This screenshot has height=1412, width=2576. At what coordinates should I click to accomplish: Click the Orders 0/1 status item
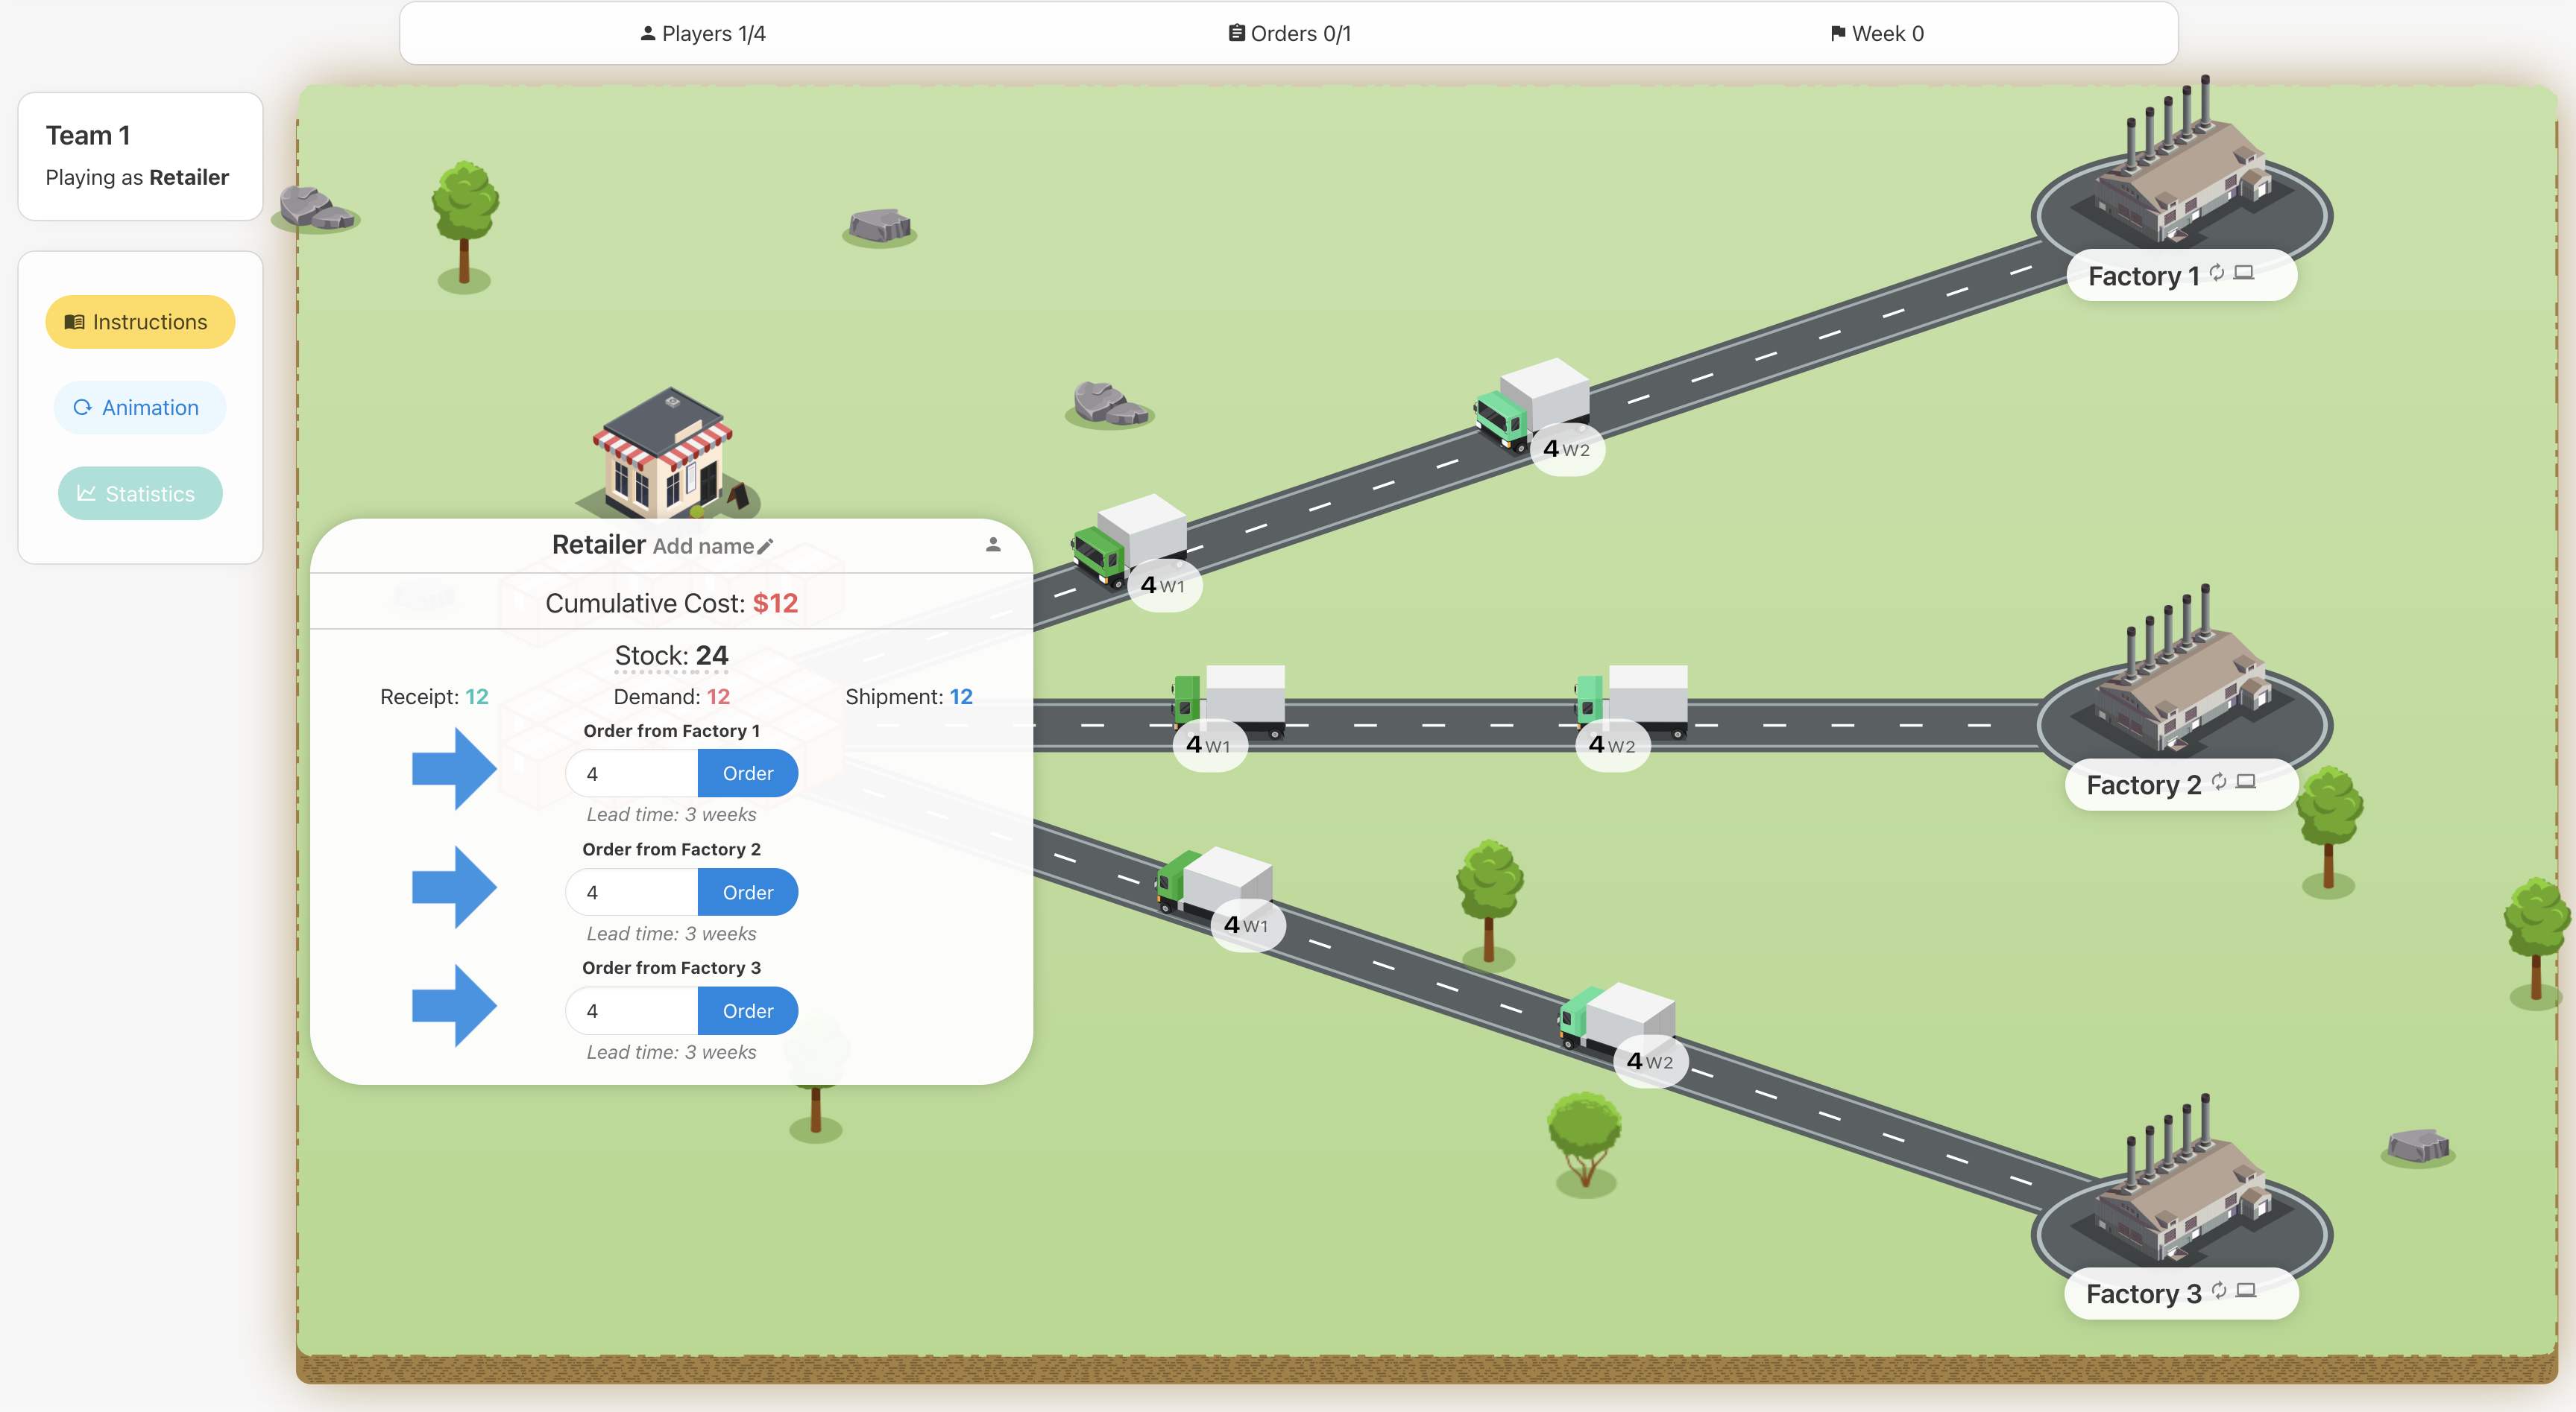tap(1289, 34)
